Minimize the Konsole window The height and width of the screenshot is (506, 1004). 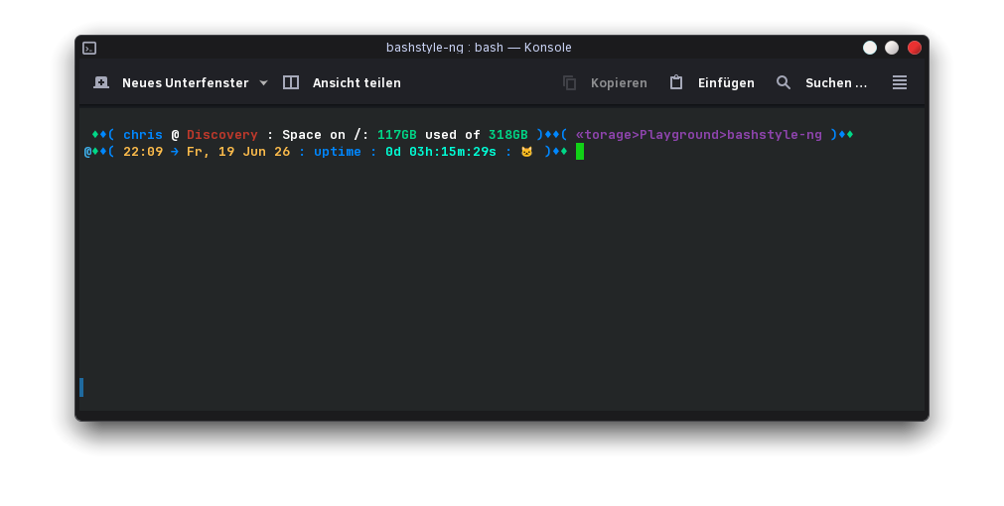click(x=870, y=48)
